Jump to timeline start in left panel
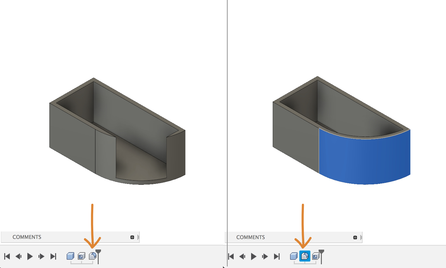 7,256
